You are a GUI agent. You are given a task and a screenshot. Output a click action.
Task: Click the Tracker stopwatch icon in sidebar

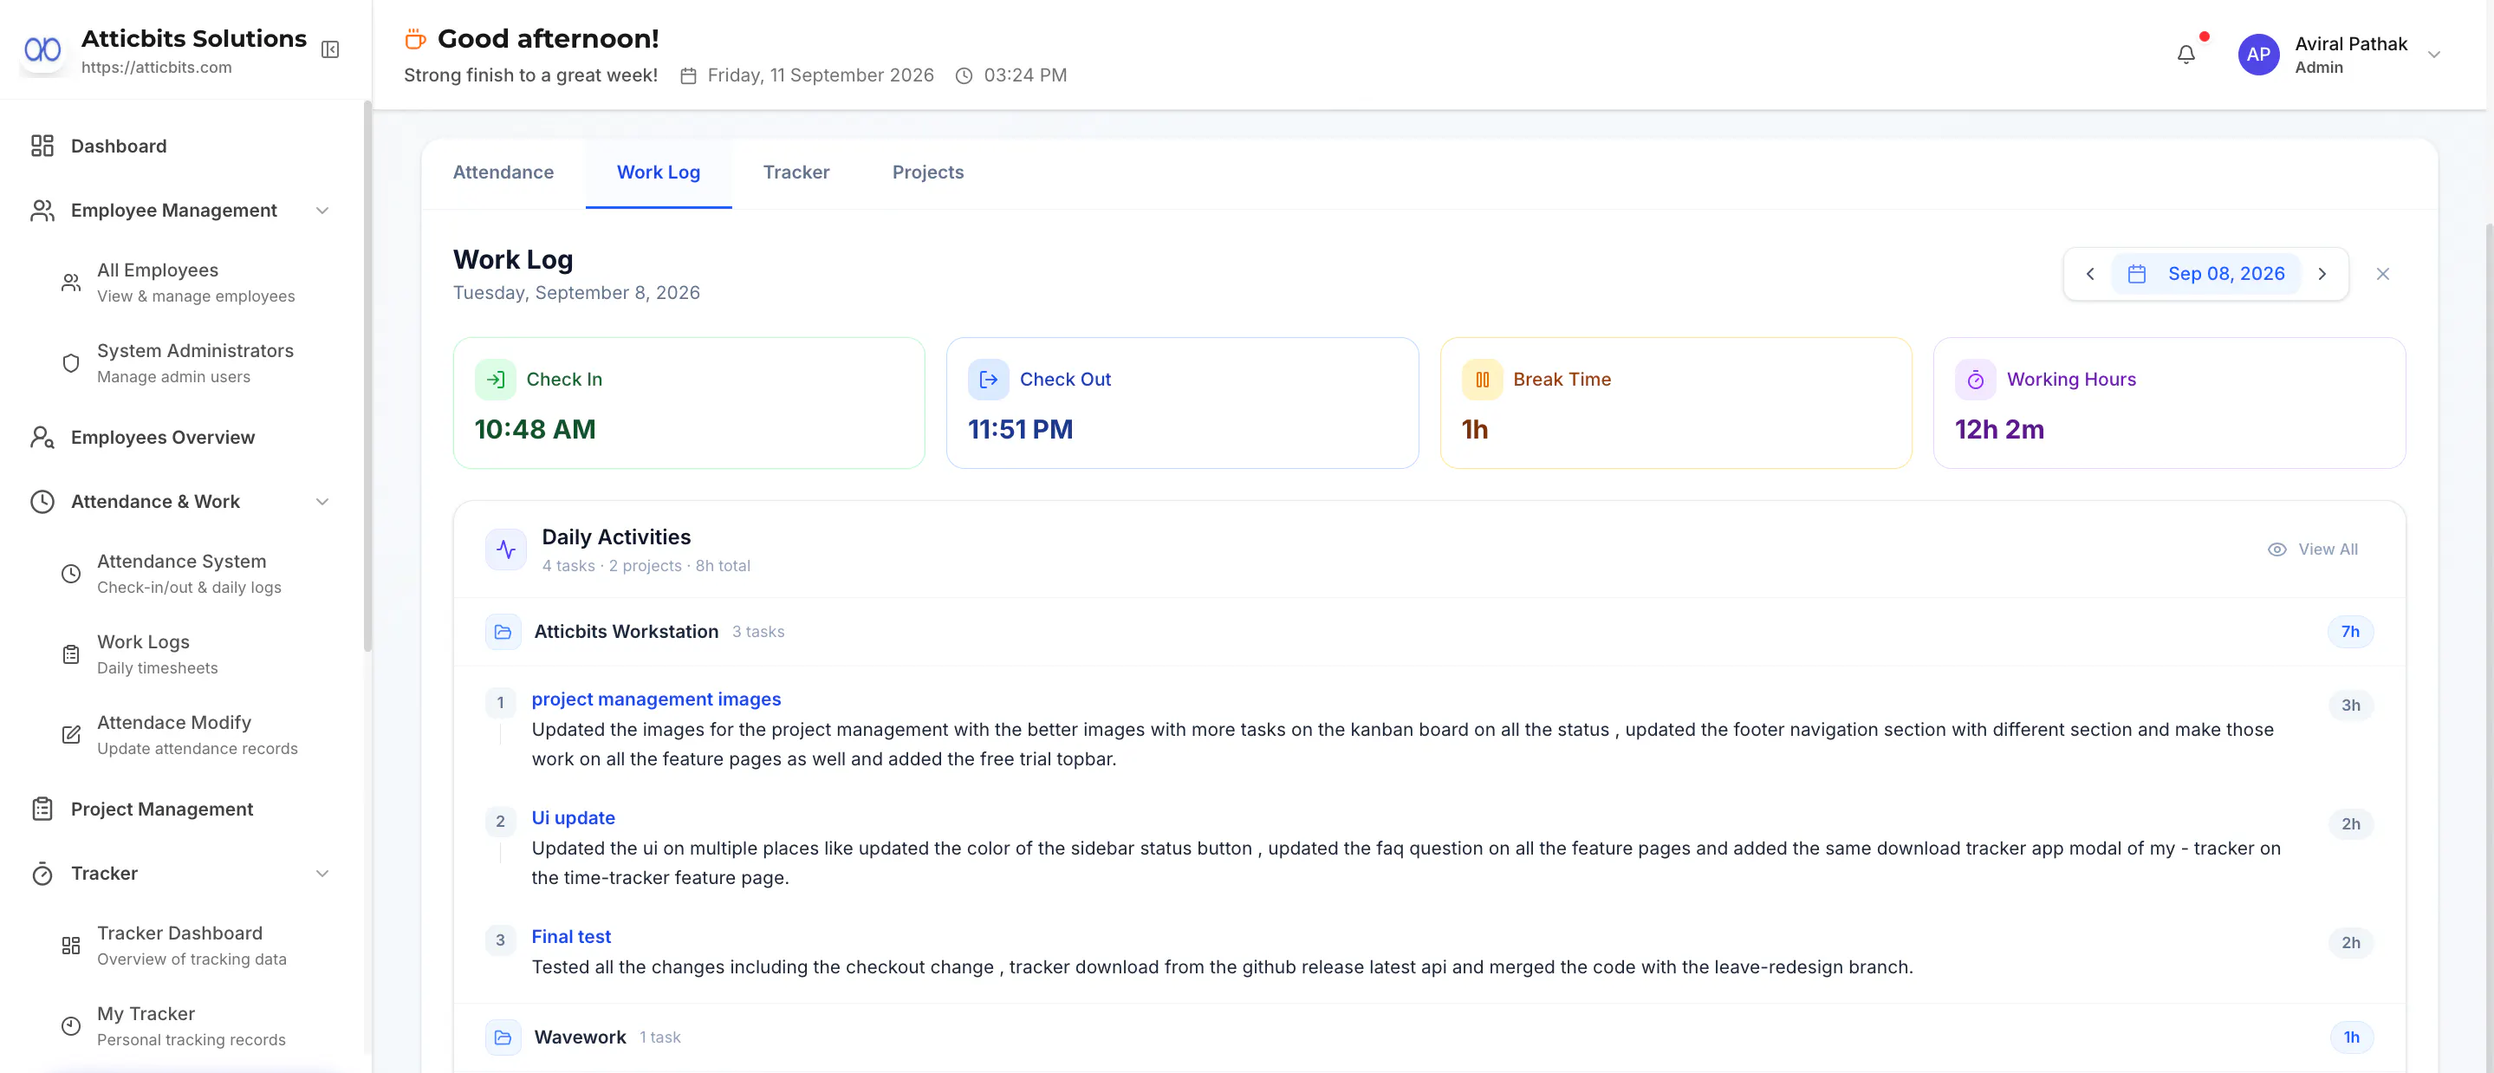42,874
